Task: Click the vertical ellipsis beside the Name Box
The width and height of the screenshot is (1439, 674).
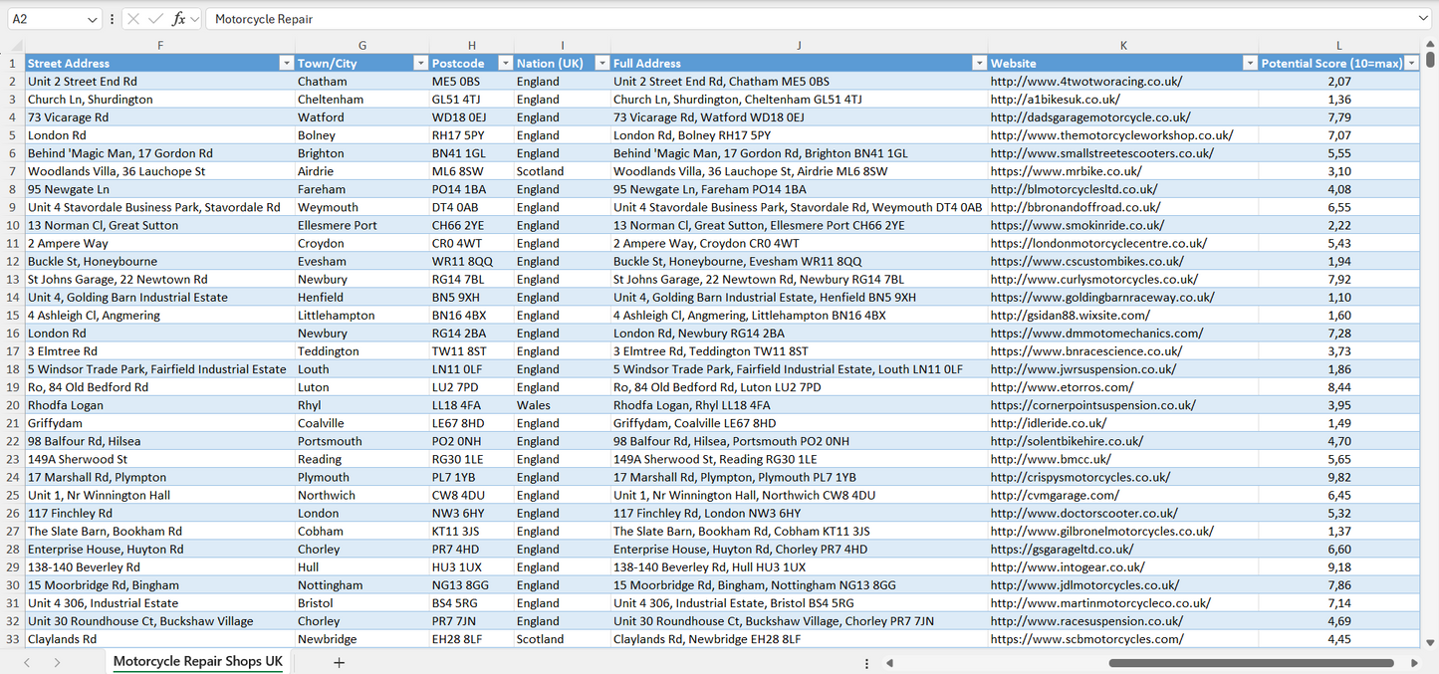Action: (x=112, y=18)
